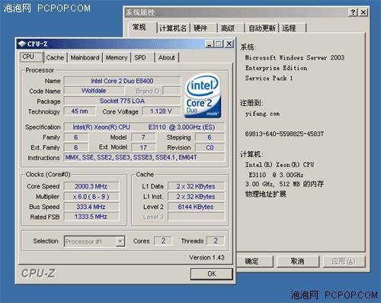Click the Specification field Intel(R) Xeon(R) CPU E3110
The image size is (381, 303).
(x=144, y=127)
